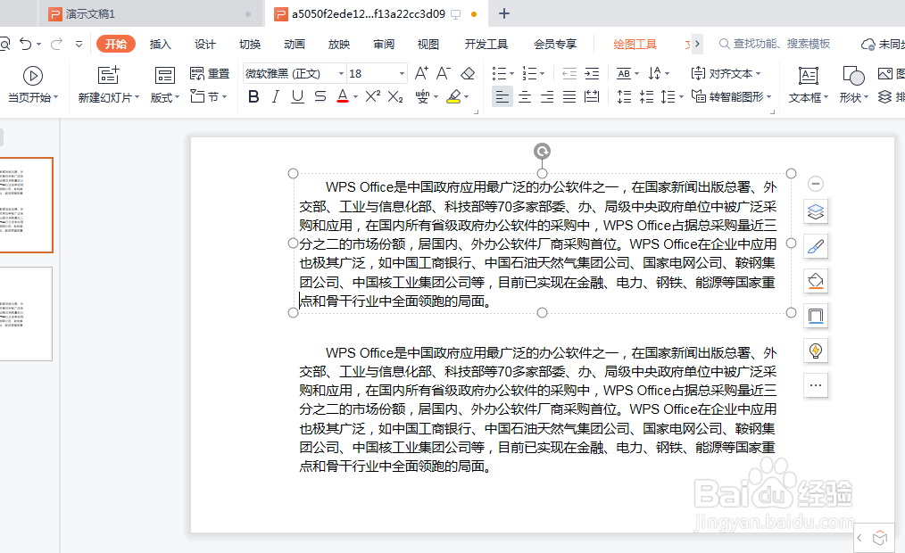Toggle italic formatting
This screenshot has height=553, width=905.
pos(275,96)
